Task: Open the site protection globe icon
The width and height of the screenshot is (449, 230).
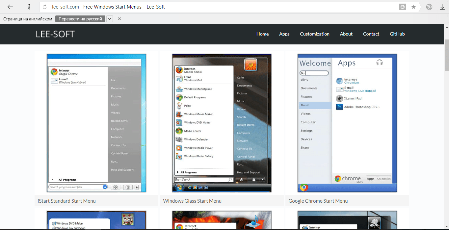Action: click(402, 7)
